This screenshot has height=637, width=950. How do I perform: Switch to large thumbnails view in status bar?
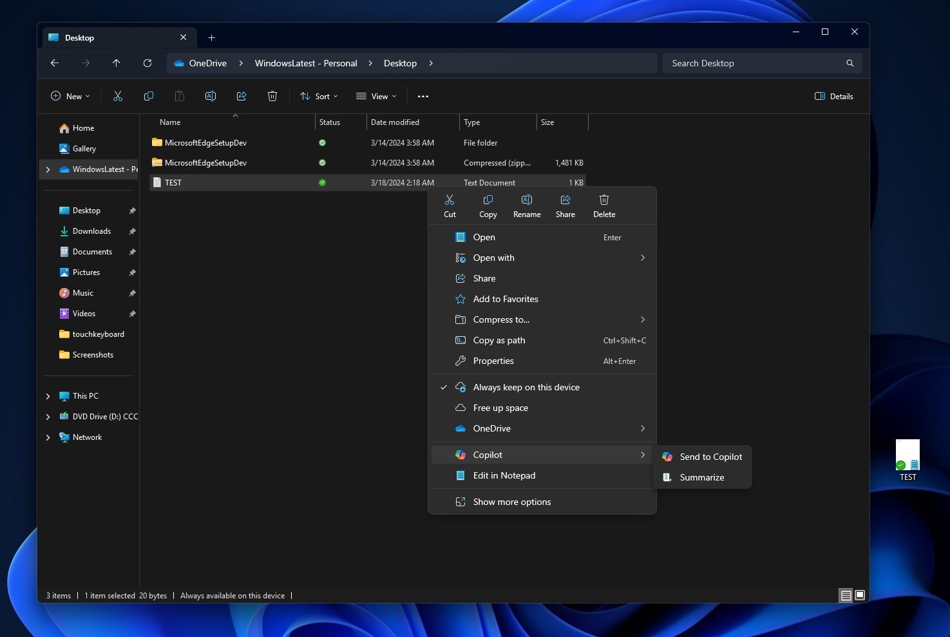coord(859,595)
